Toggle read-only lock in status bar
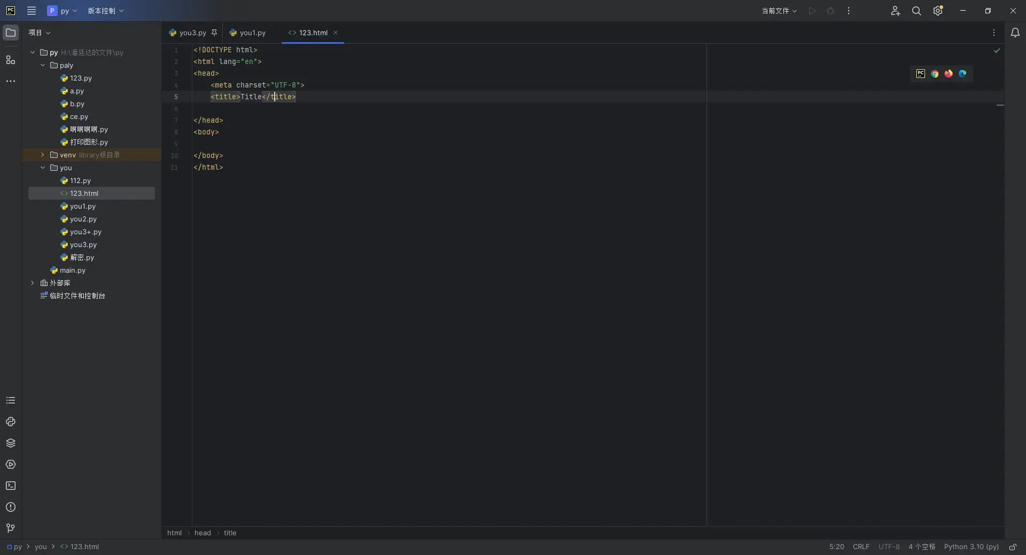This screenshot has height=555, width=1026. [x=1013, y=547]
